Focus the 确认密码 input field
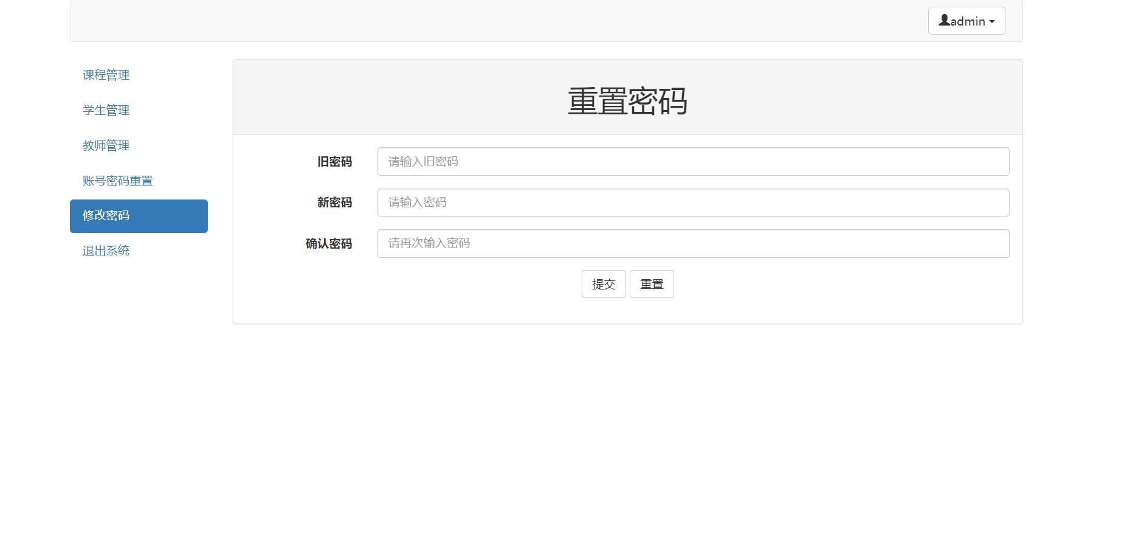Screen dimensions: 1130x534 coord(693,243)
